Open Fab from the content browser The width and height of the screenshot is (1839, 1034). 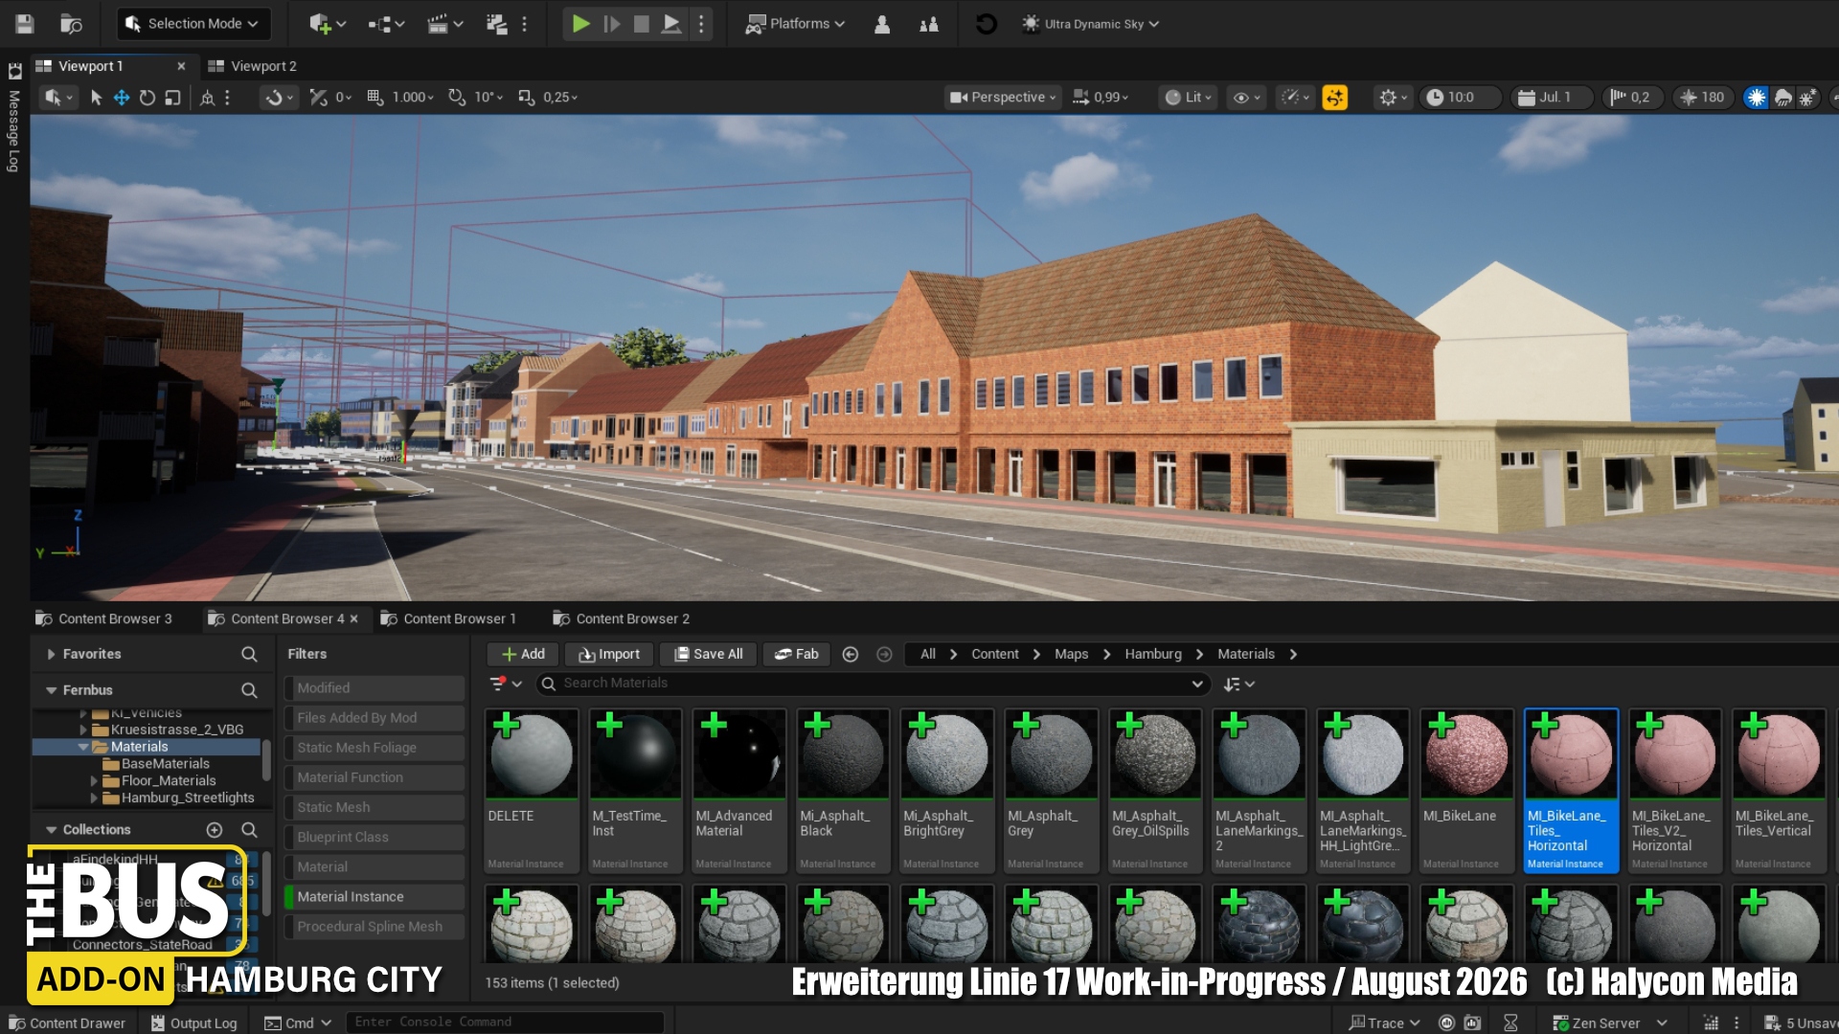pyautogui.click(x=797, y=654)
